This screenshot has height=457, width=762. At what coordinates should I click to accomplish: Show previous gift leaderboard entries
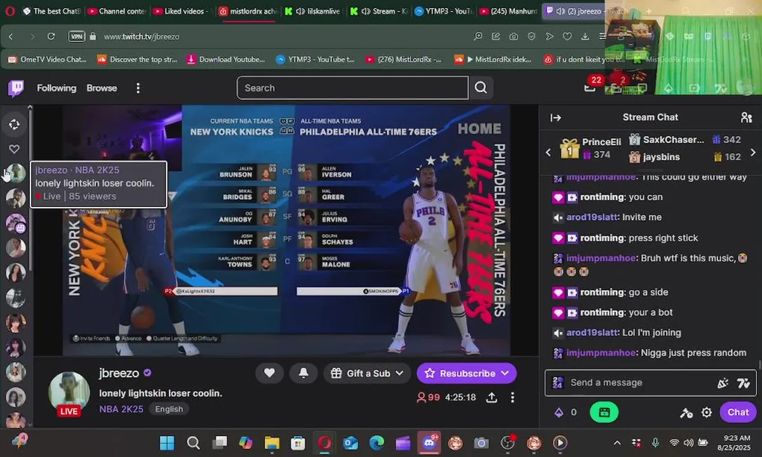click(549, 152)
